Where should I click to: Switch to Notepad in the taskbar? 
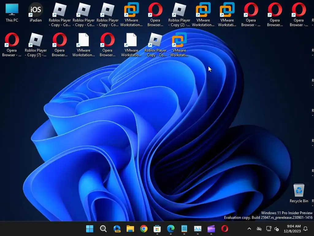click(x=184, y=229)
